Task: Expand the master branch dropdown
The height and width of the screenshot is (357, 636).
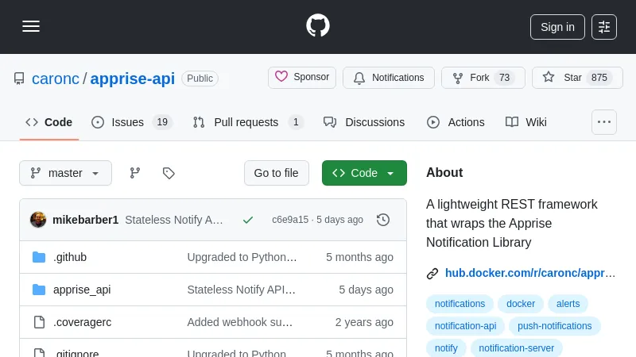Action: click(x=65, y=173)
